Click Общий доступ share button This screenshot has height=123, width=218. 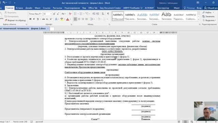click(211, 8)
